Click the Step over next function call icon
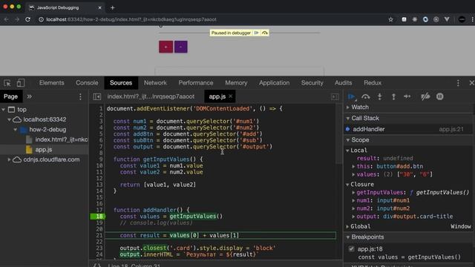 366,96
